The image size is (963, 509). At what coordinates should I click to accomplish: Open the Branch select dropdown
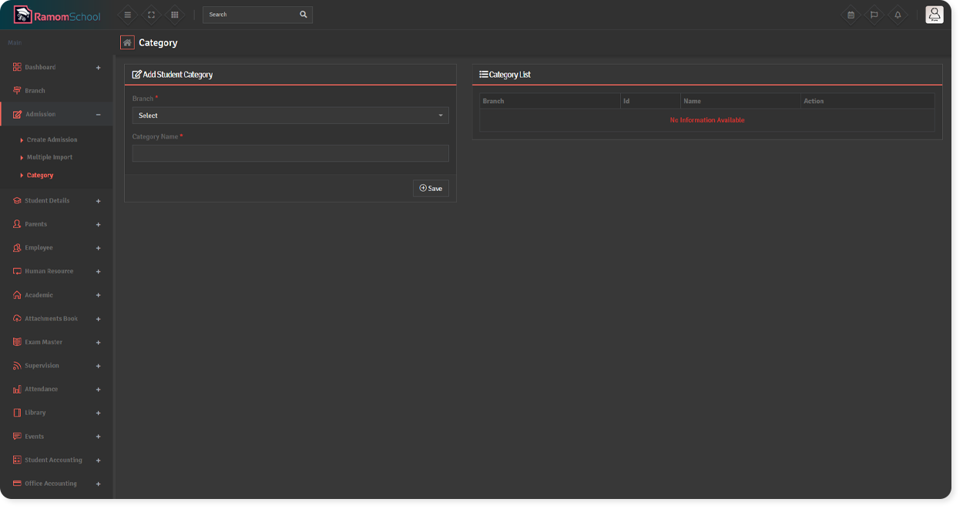[290, 116]
